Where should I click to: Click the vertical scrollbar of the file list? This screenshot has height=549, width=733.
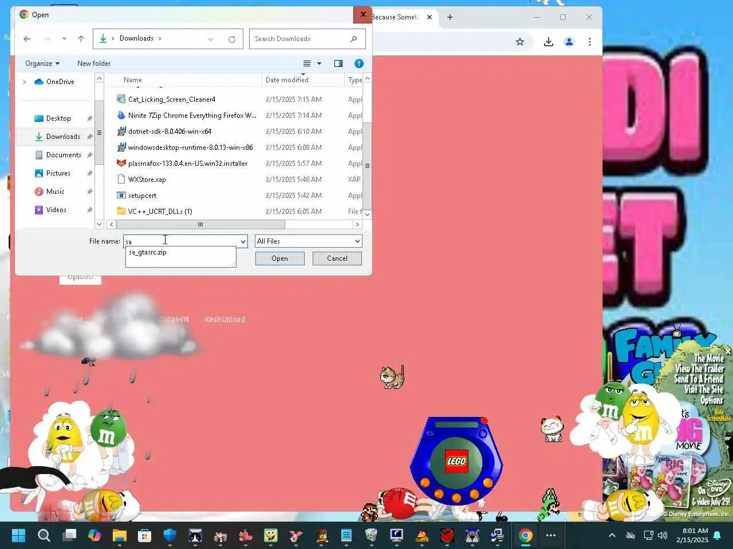coord(367,166)
